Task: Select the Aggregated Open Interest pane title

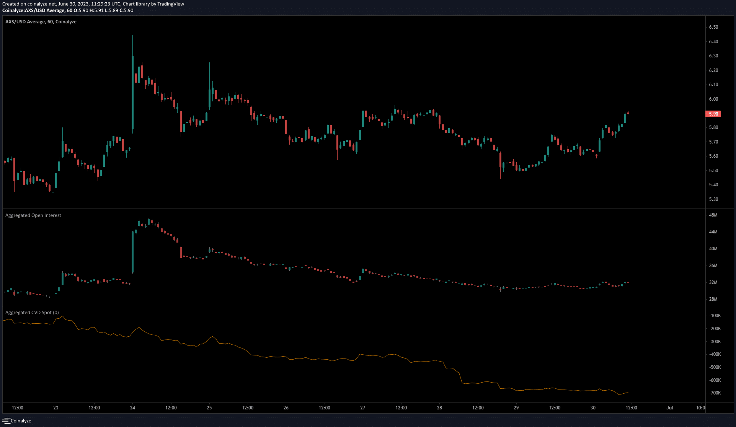Action: [33, 215]
